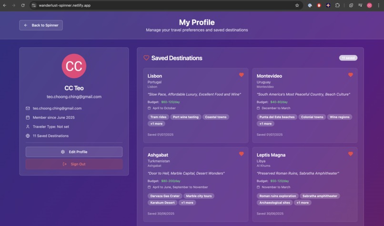
Task: Open the browser extensions puzzle icon
Action: pos(337,5)
